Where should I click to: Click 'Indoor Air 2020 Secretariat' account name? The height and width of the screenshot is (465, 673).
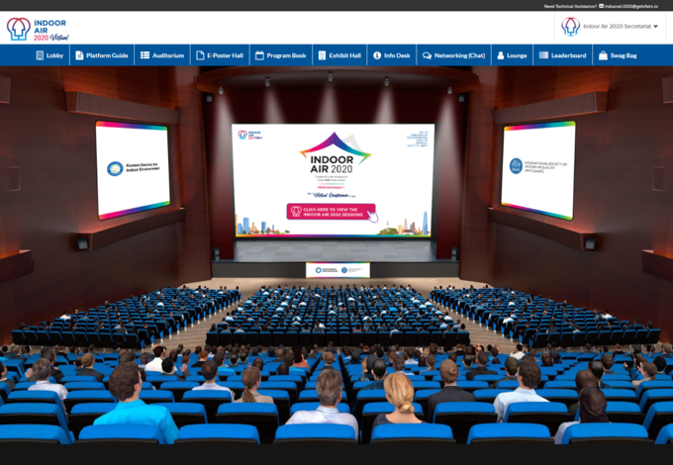coord(618,26)
